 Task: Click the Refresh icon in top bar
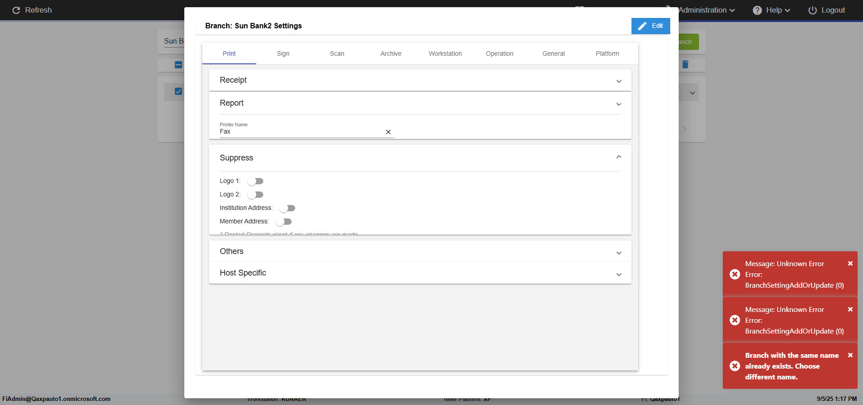click(x=16, y=10)
